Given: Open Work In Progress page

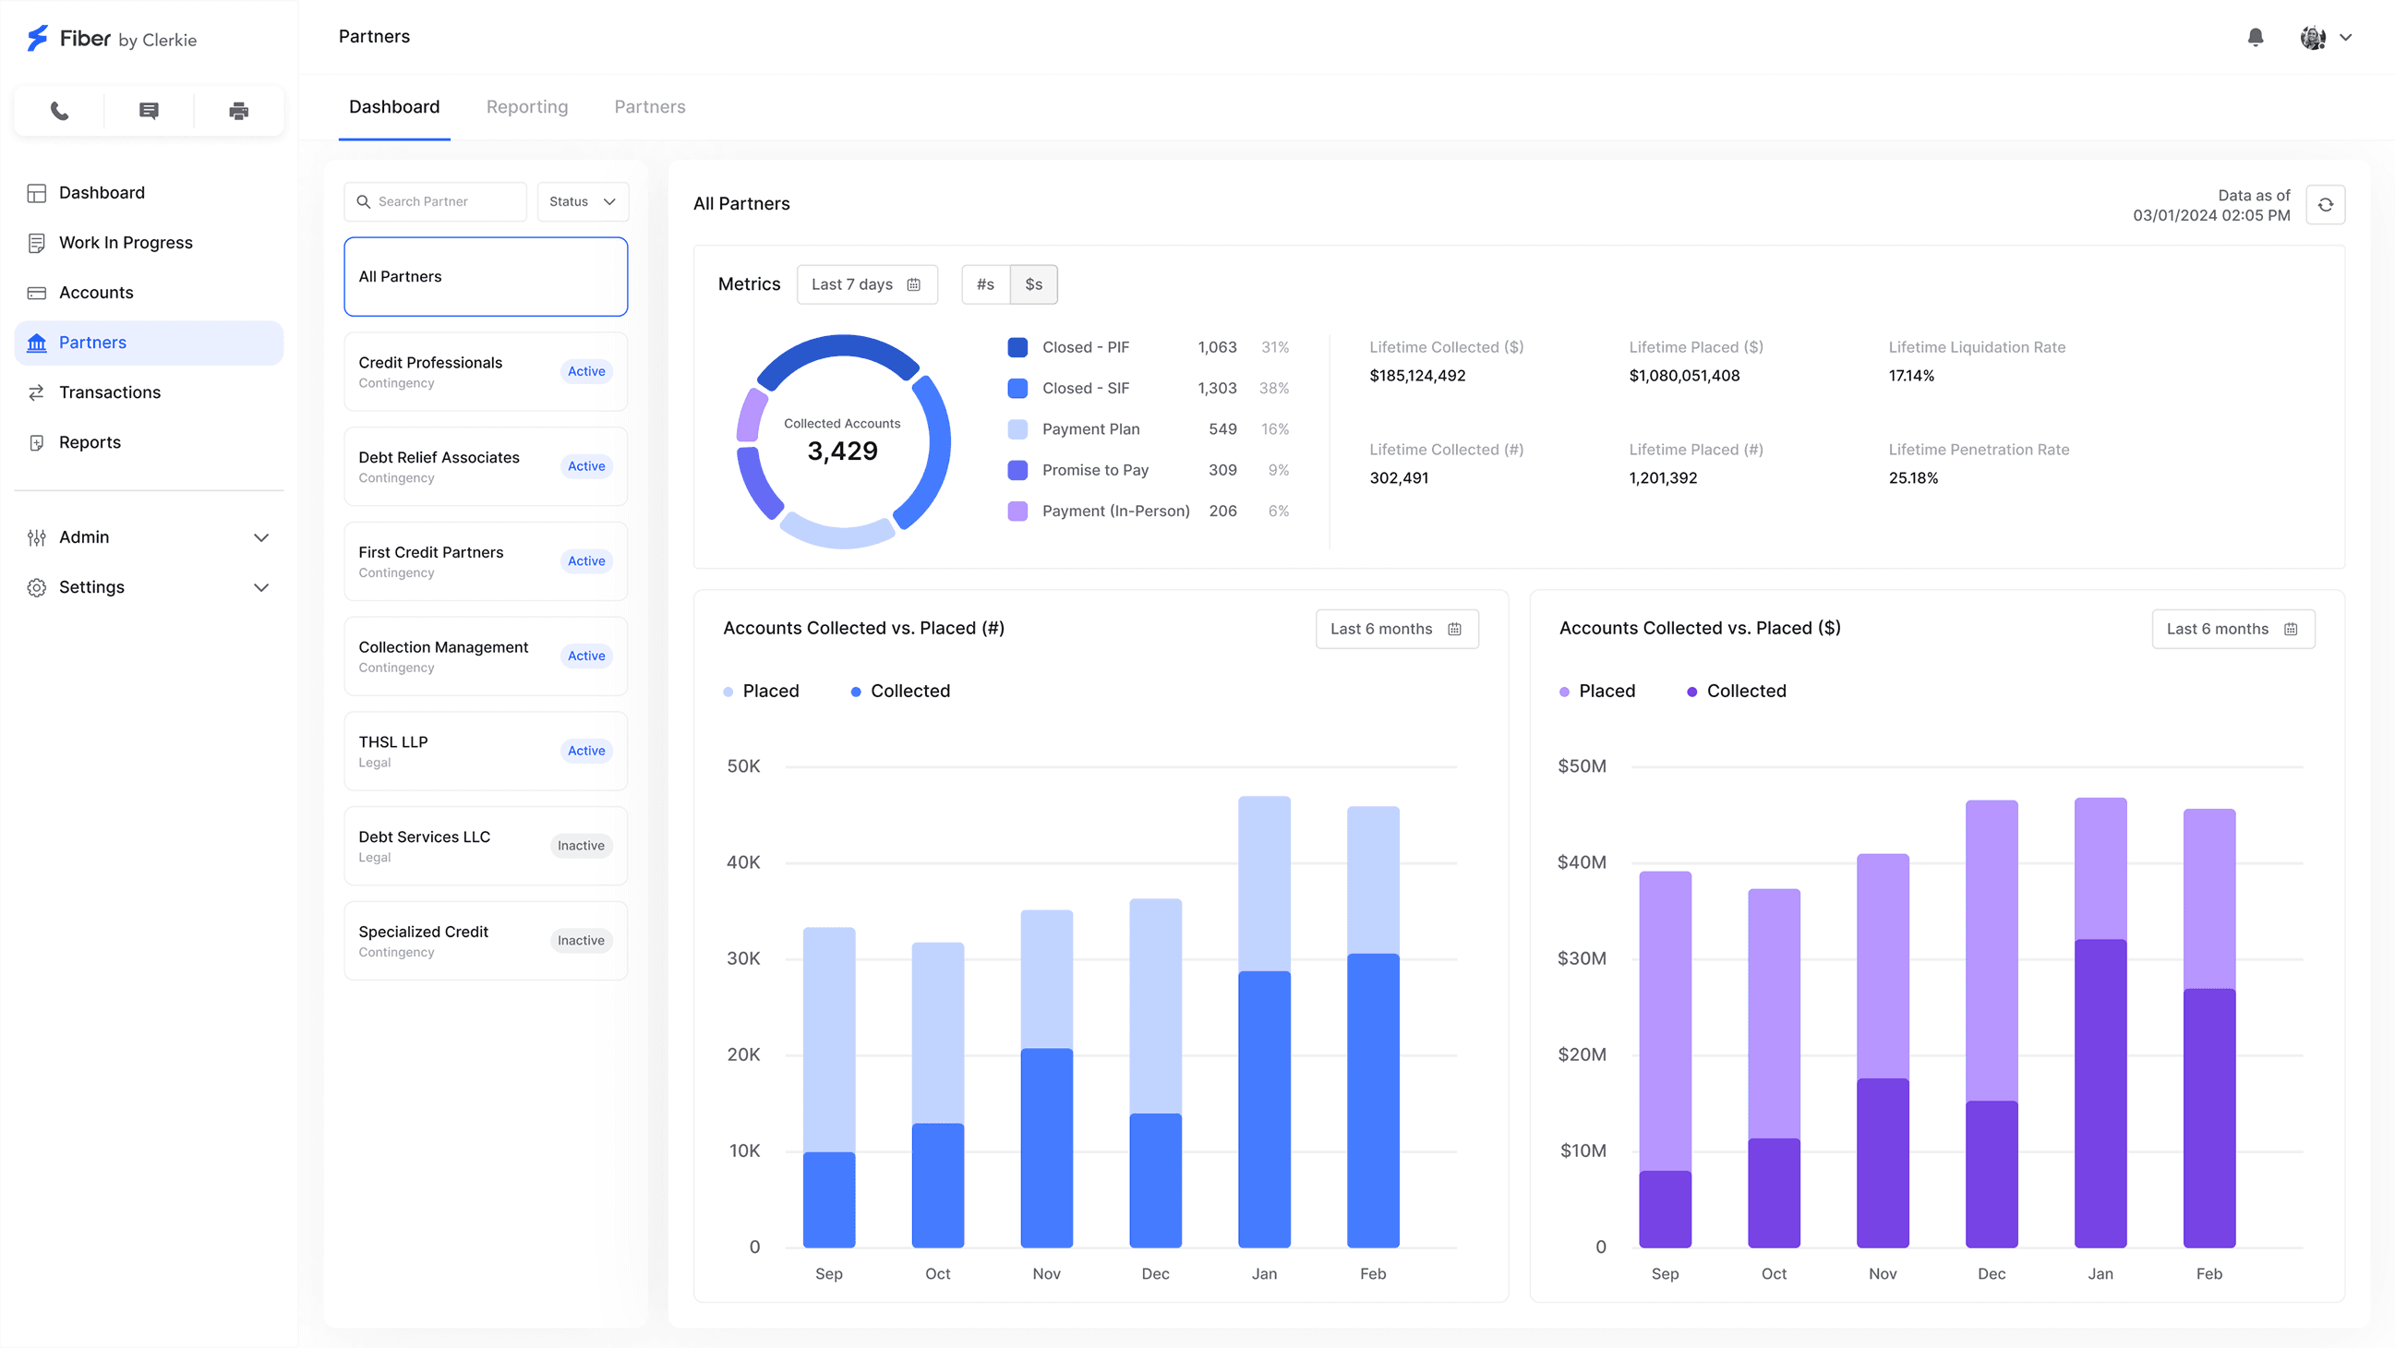Looking at the screenshot, I should (126, 243).
